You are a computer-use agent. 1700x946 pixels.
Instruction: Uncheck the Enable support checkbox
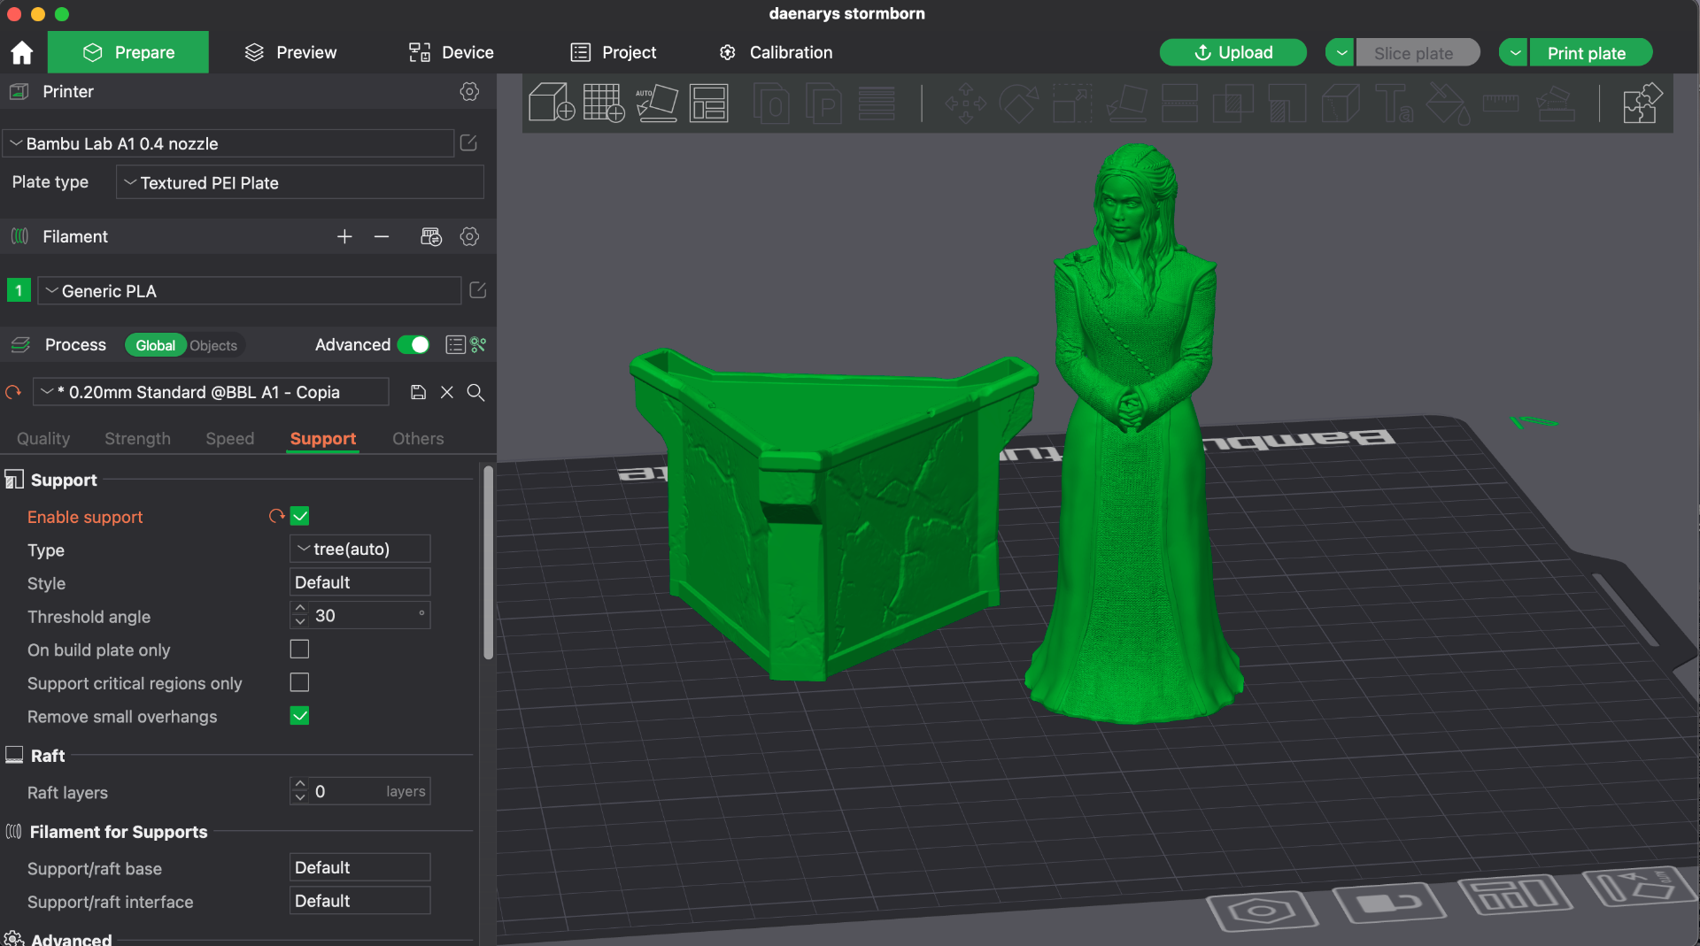pos(300,516)
